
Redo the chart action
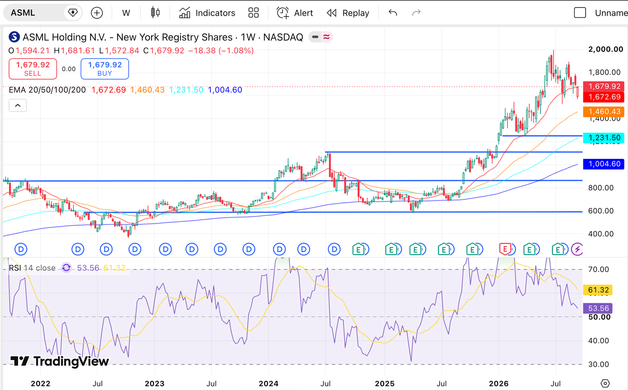click(416, 13)
